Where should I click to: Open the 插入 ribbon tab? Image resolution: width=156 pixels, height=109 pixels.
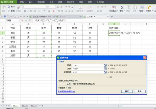[x=30, y=2]
